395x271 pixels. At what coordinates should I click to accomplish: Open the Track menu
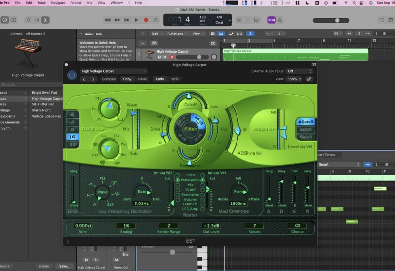[x=41, y=3]
